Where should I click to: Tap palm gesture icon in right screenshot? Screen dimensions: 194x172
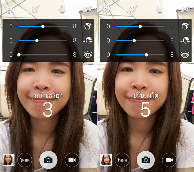(x=159, y=9)
